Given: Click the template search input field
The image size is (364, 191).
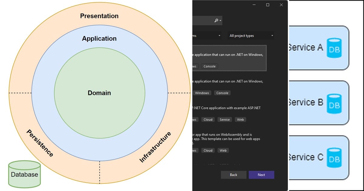Looking at the screenshot, I should coord(203,21).
